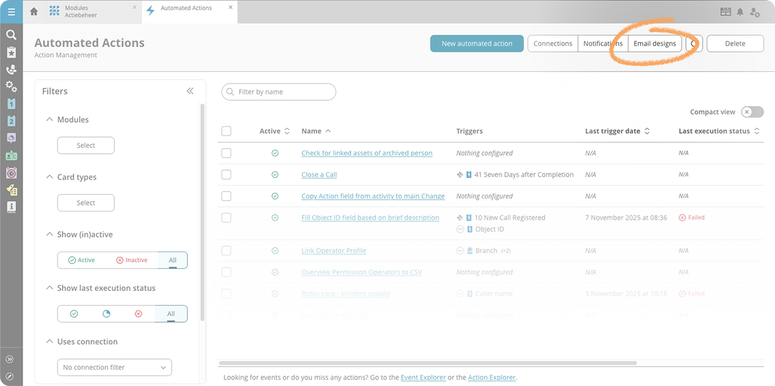The width and height of the screenshot is (775, 386).
Task: Go to the home page icon
Action: [34, 12]
